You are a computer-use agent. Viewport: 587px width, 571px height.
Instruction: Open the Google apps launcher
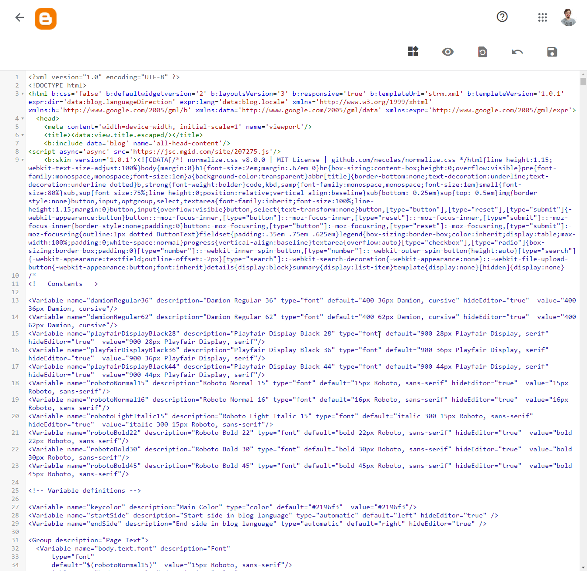click(542, 17)
